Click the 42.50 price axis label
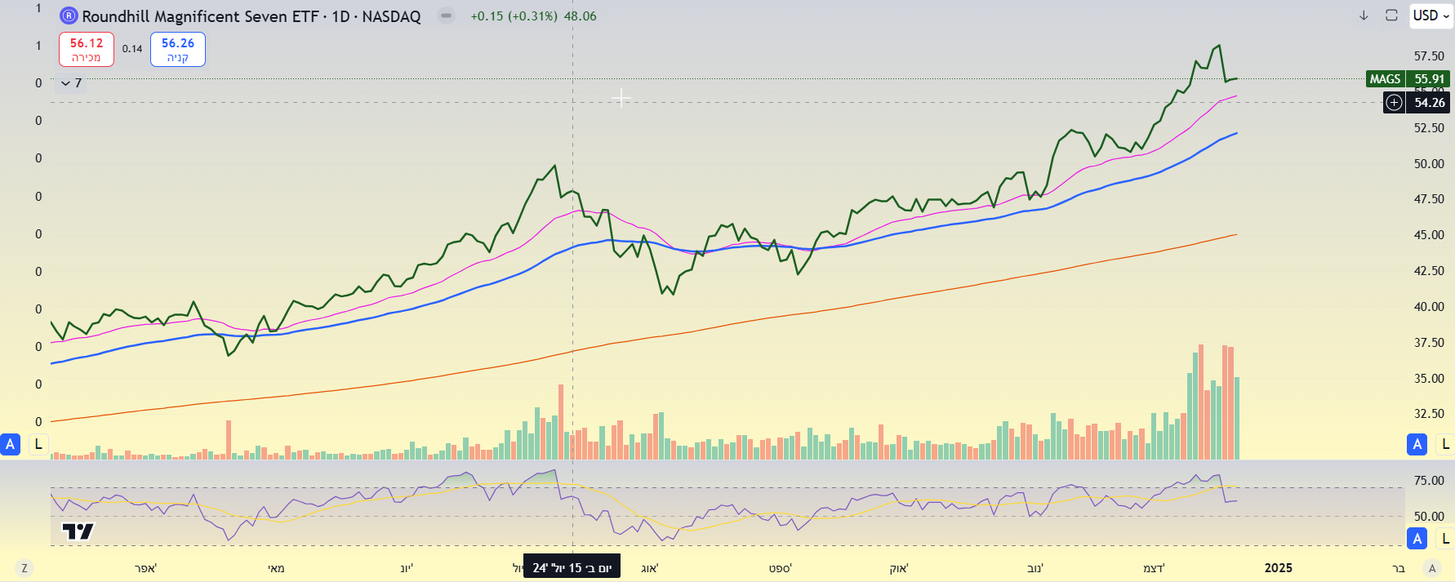Screen dimensions: 1455x582 (1429, 271)
